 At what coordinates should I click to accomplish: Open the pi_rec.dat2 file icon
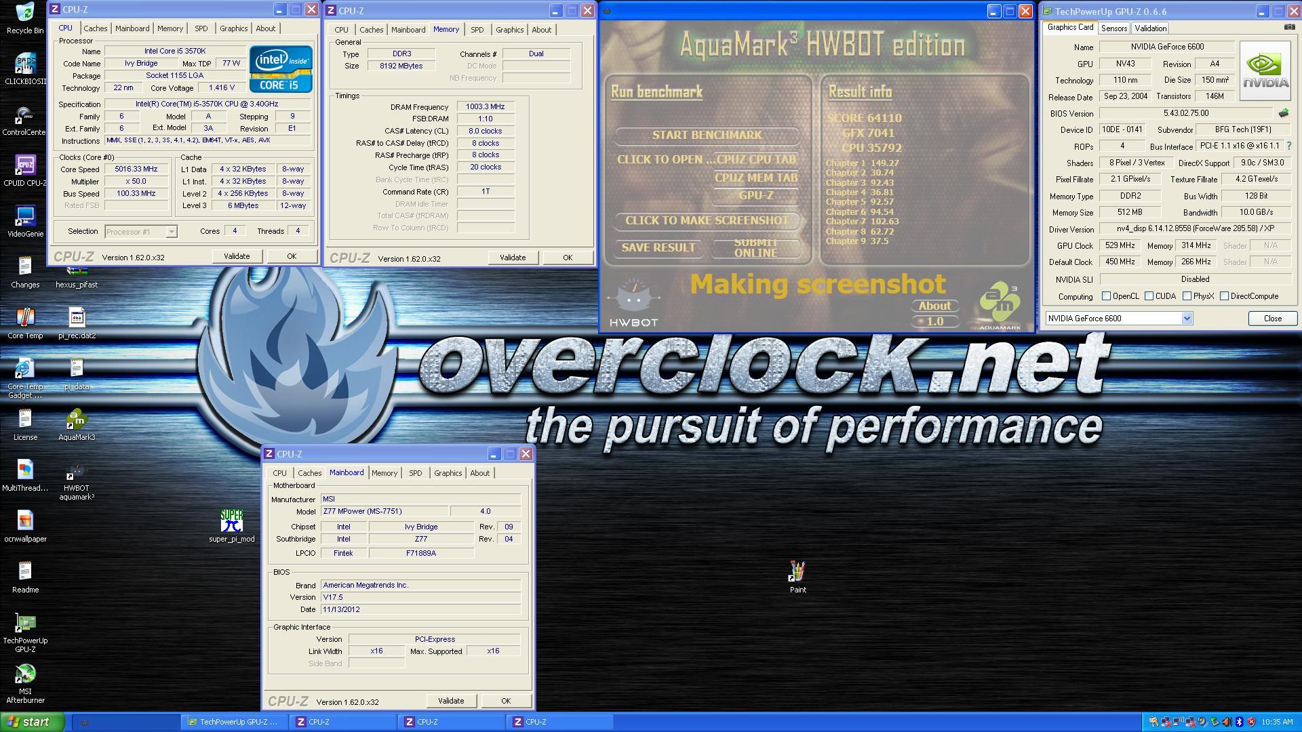tap(77, 323)
